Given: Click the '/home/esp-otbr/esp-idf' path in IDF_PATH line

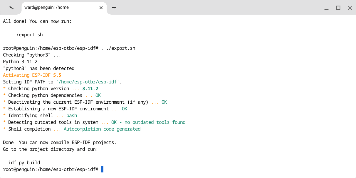Looking at the screenshot, I should coord(88,82).
